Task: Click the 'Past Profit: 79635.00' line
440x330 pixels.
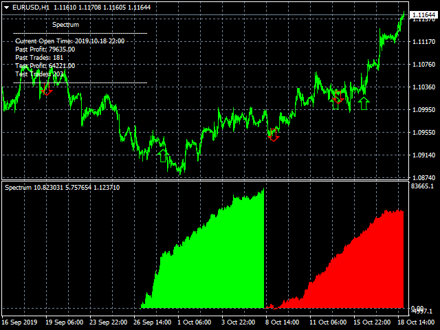Action: point(45,49)
